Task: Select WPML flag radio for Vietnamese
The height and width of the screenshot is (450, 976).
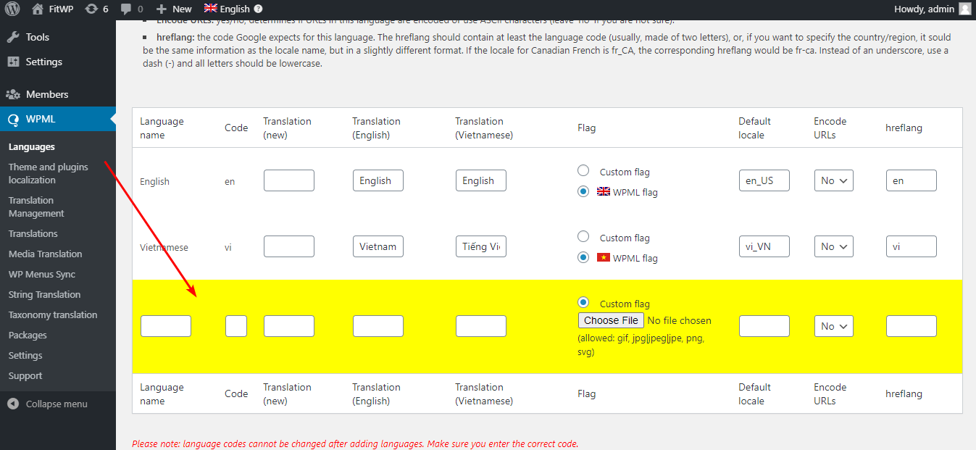Action: pyautogui.click(x=583, y=257)
